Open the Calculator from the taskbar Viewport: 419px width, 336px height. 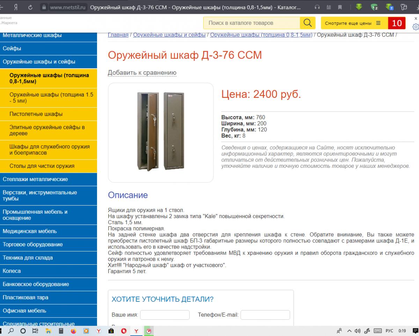click(x=61, y=331)
